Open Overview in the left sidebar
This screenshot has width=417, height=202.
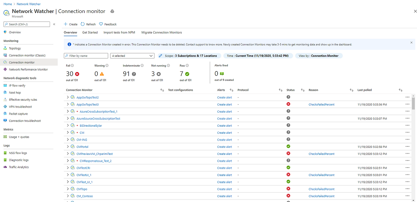[x=15, y=32]
